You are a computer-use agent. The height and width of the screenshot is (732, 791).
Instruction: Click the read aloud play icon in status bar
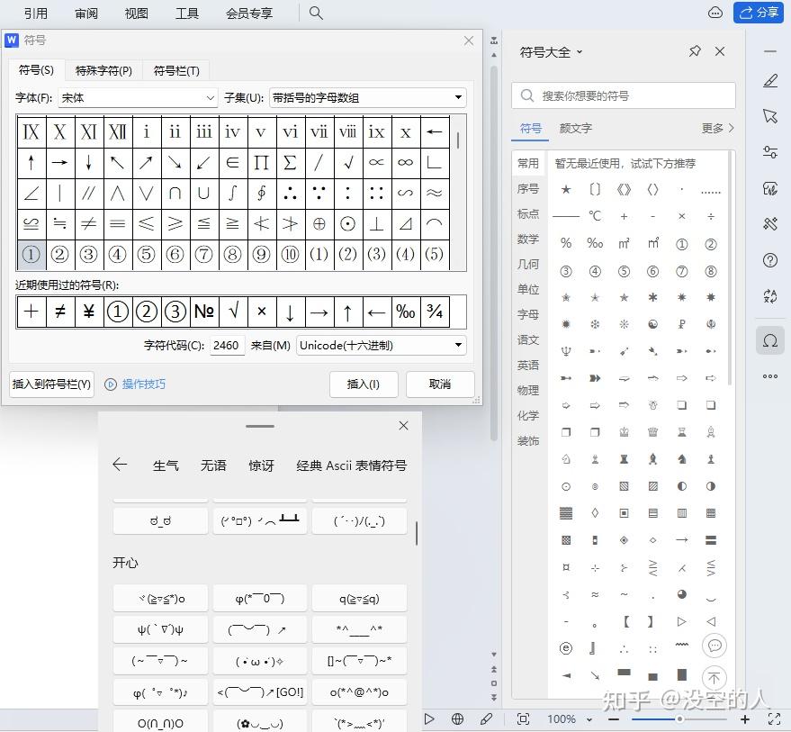click(x=429, y=718)
